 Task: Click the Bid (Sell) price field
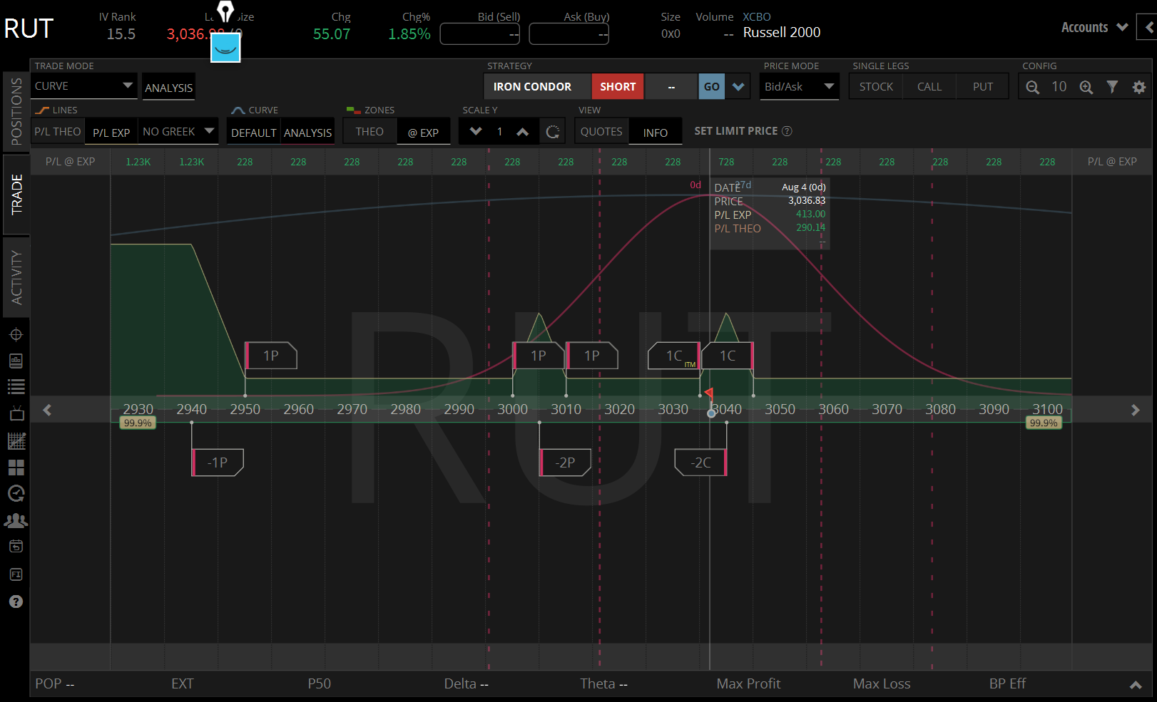pos(479,34)
